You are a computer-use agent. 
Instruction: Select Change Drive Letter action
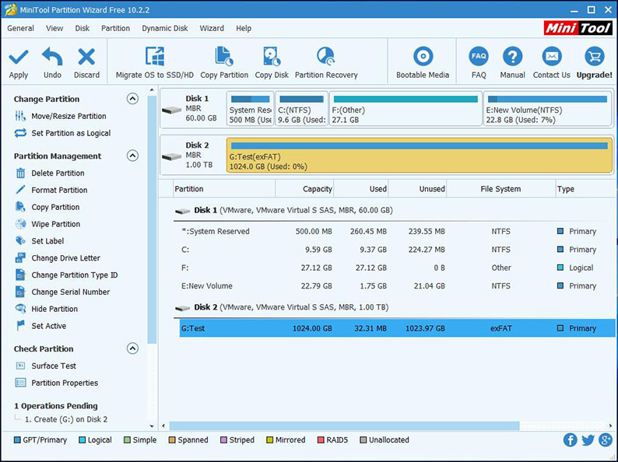coord(58,258)
